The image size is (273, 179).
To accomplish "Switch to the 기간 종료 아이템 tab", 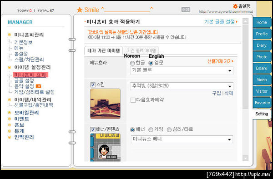I will pyautogui.click(x=141, y=51).
